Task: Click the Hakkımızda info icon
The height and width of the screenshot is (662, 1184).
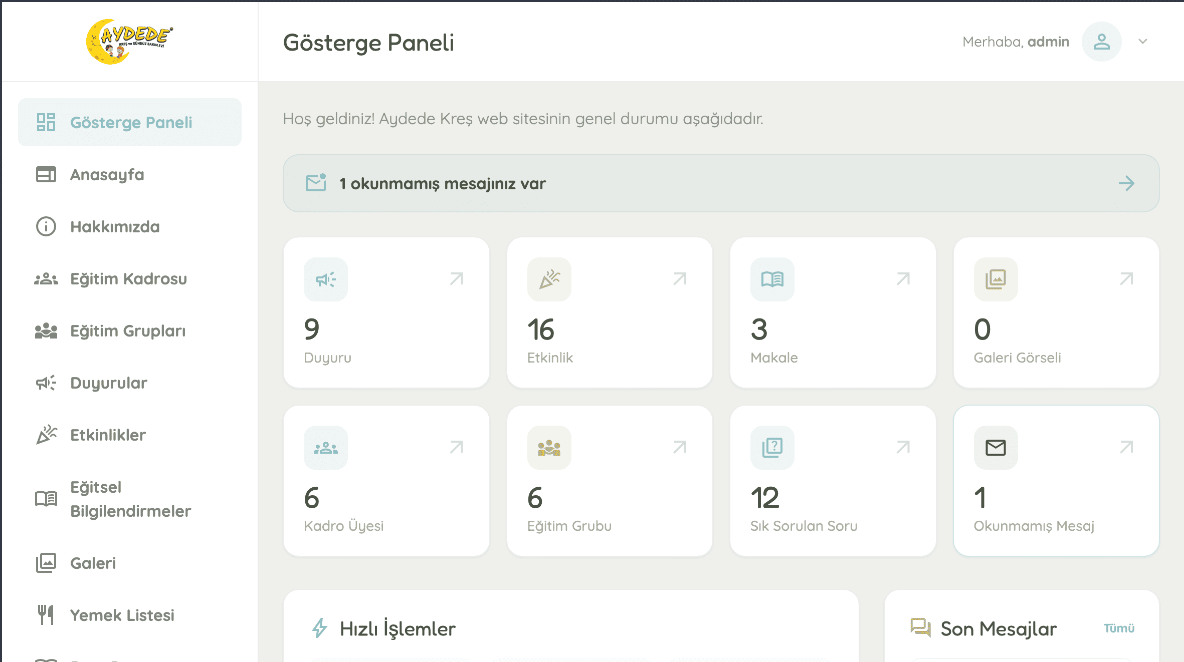Action: 46,226
